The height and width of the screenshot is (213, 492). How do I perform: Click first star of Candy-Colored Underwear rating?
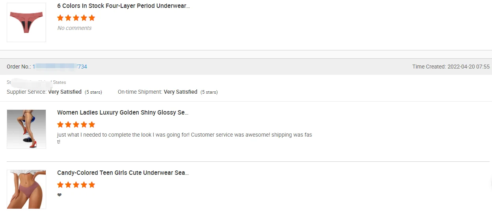pyautogui.click(x=60, y=185)
